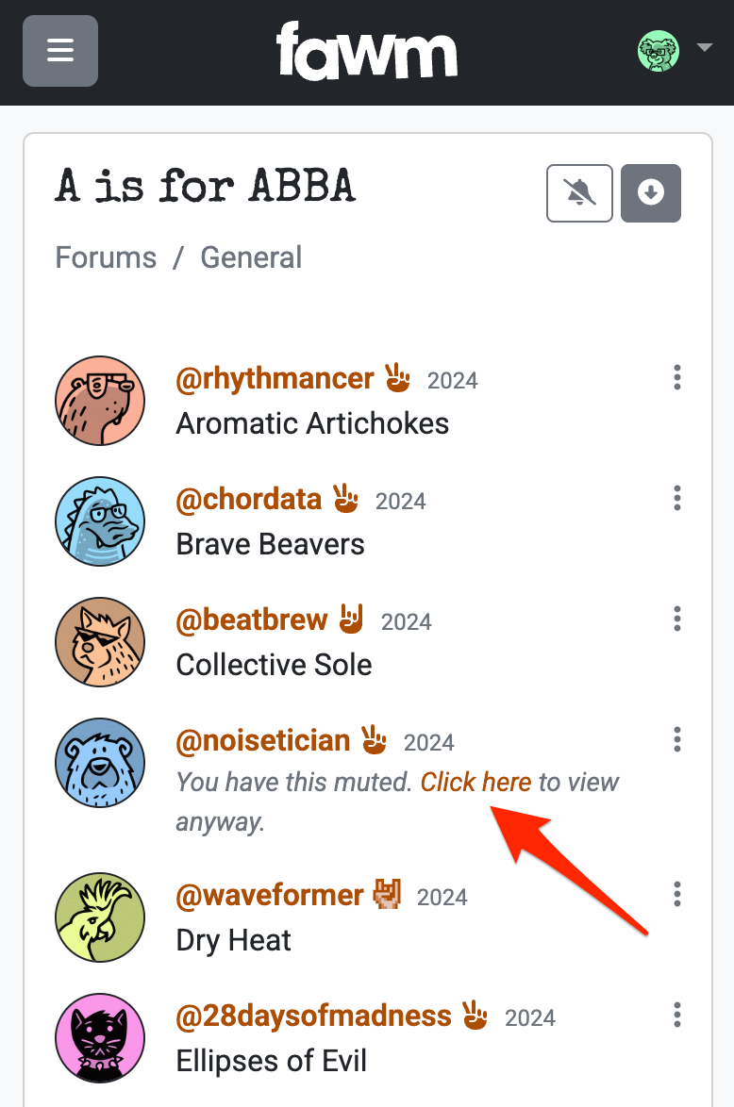Image resolution: width=734 pixels, height=1107 pixels.
Task: Mute notifications using the bell icon
Action: (578, 192)
